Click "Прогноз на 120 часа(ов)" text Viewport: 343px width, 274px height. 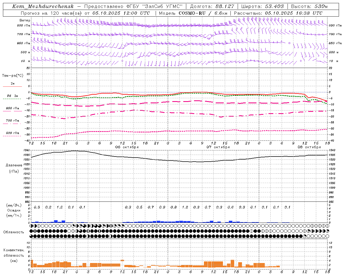(x=51, y=13)
